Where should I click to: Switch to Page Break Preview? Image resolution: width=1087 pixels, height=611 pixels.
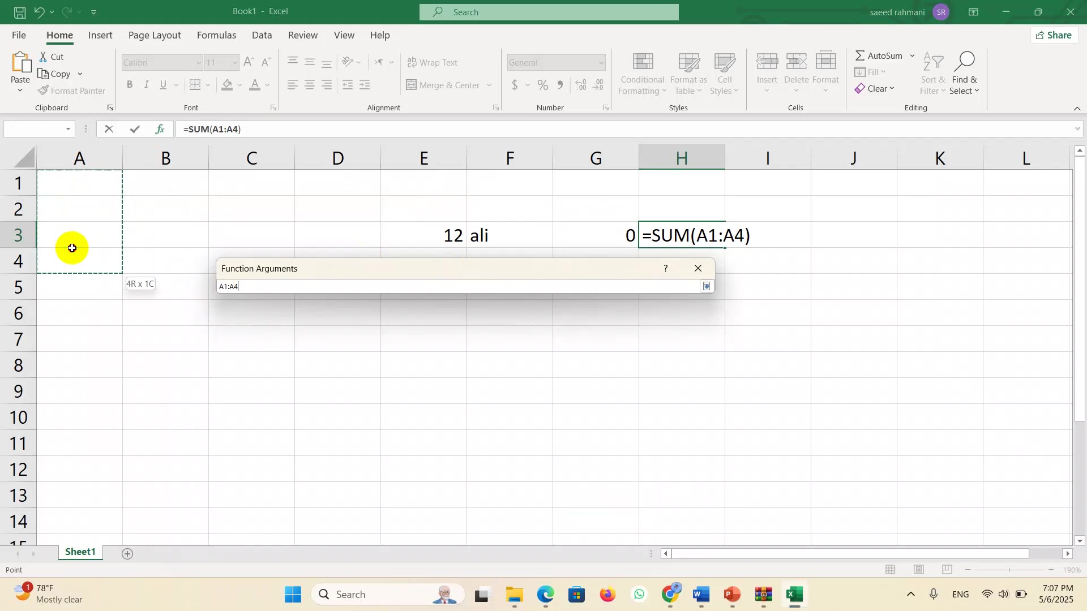click(947, 570)
